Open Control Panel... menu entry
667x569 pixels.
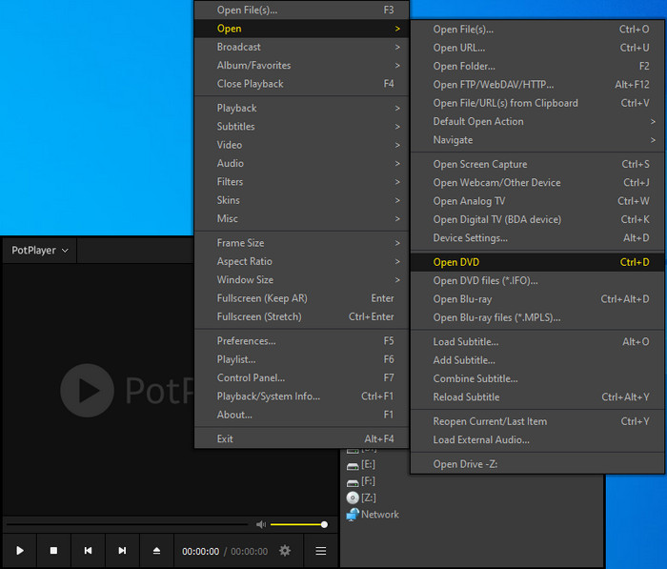(x=302, y=378)
